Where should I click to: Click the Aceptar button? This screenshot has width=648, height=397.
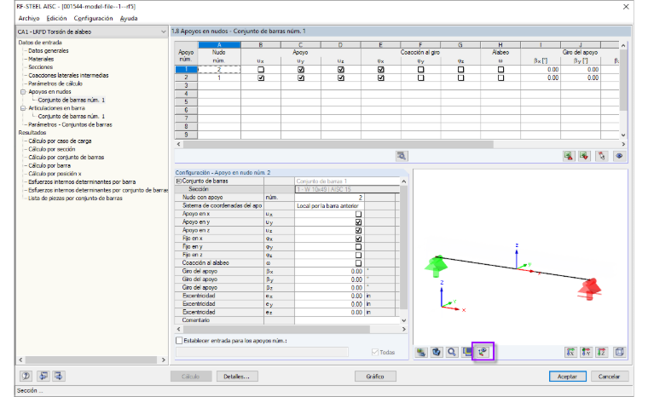click(567, 377)
